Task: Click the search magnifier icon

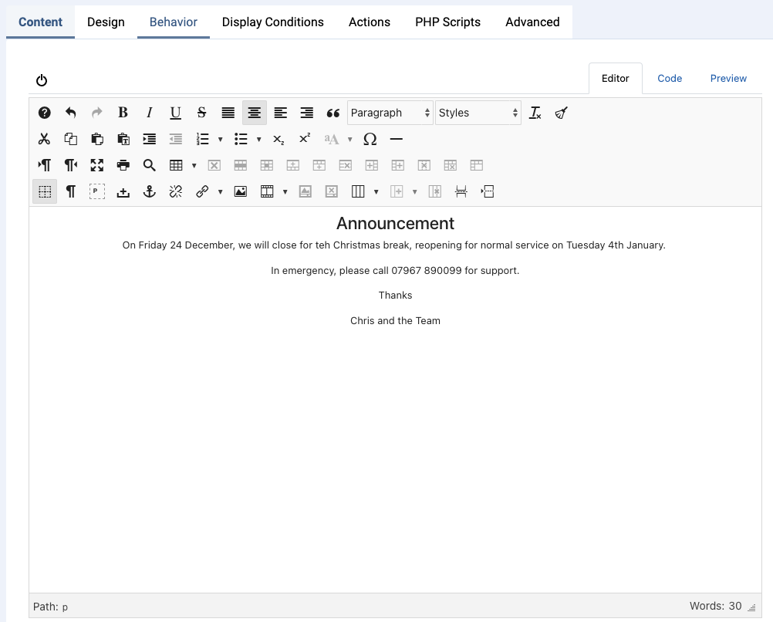Action: (150, 165)
